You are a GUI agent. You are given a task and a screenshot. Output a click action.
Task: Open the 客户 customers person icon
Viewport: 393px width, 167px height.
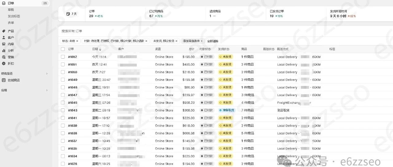4,37
